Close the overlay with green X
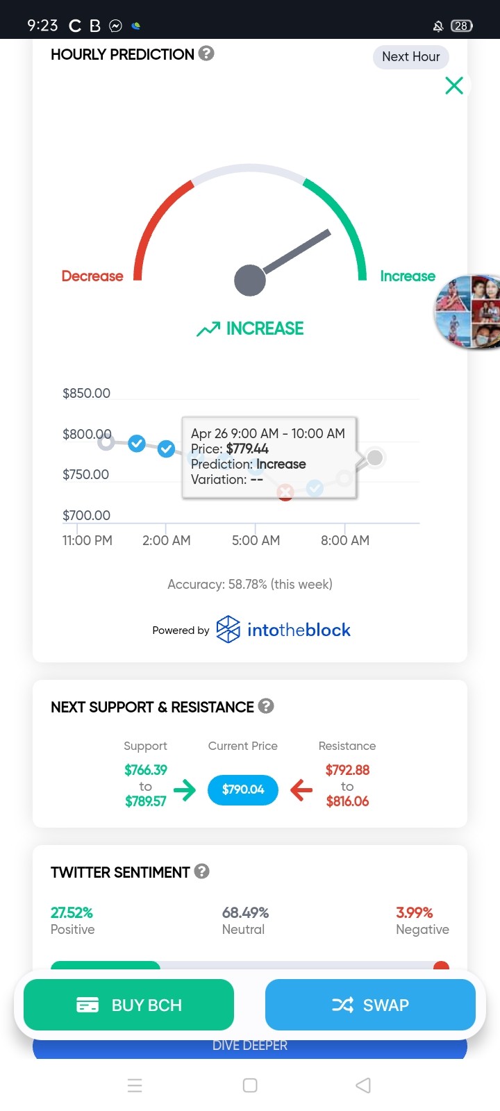 click(454, 85)
